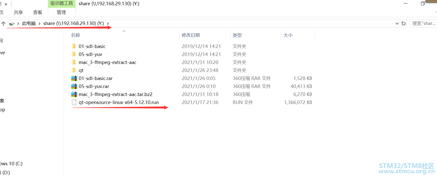The image size is (437, 177).
Task: Select Windows 10 (C:) drive in sidebar
Action: coord(11,163)
